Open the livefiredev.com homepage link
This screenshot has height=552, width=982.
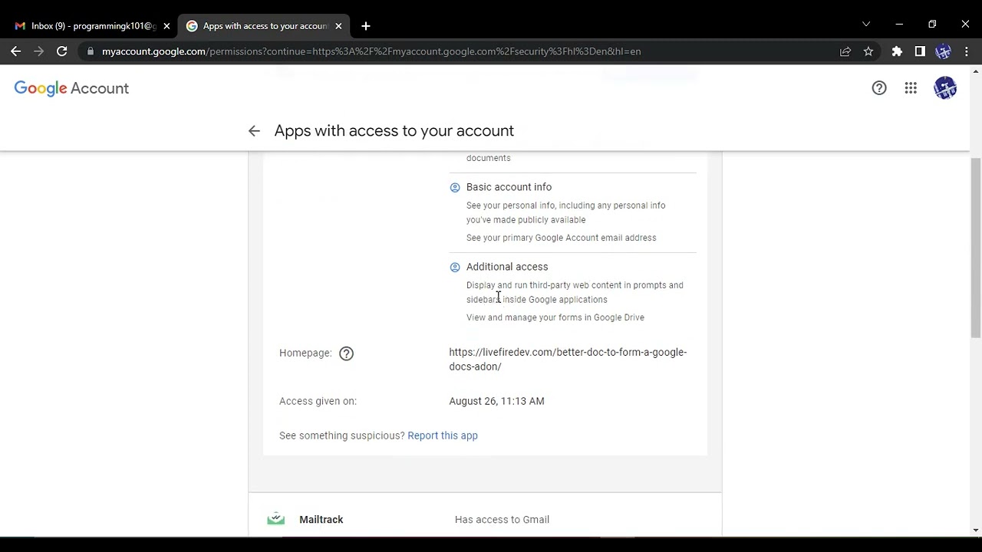point(568,360)
